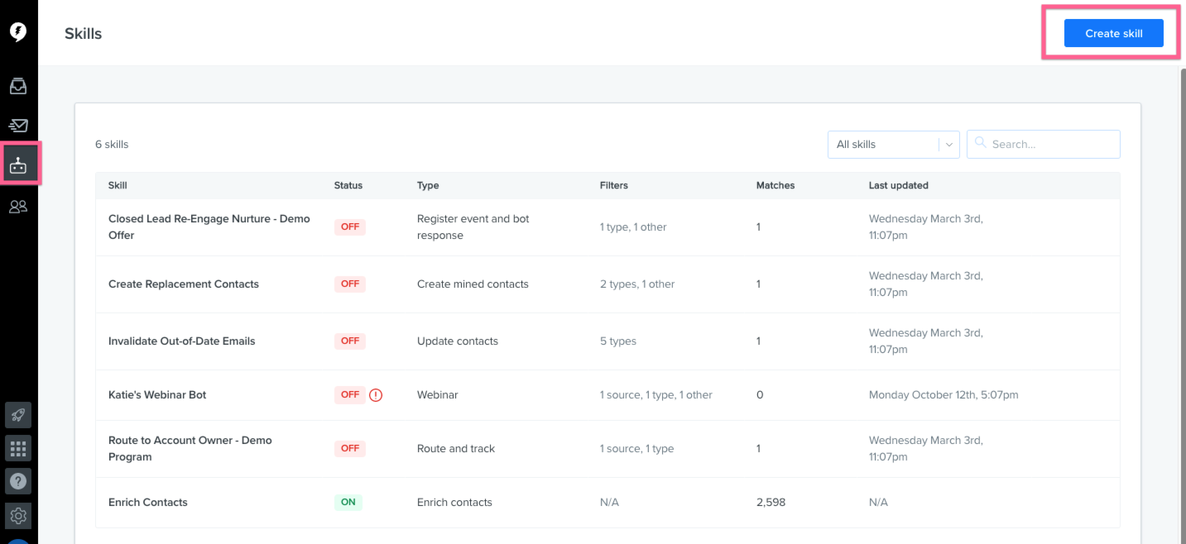
Task: Open the Closed Lead Re-Engage Nurture - Demo Offer skill
Action: click(209, 227)
